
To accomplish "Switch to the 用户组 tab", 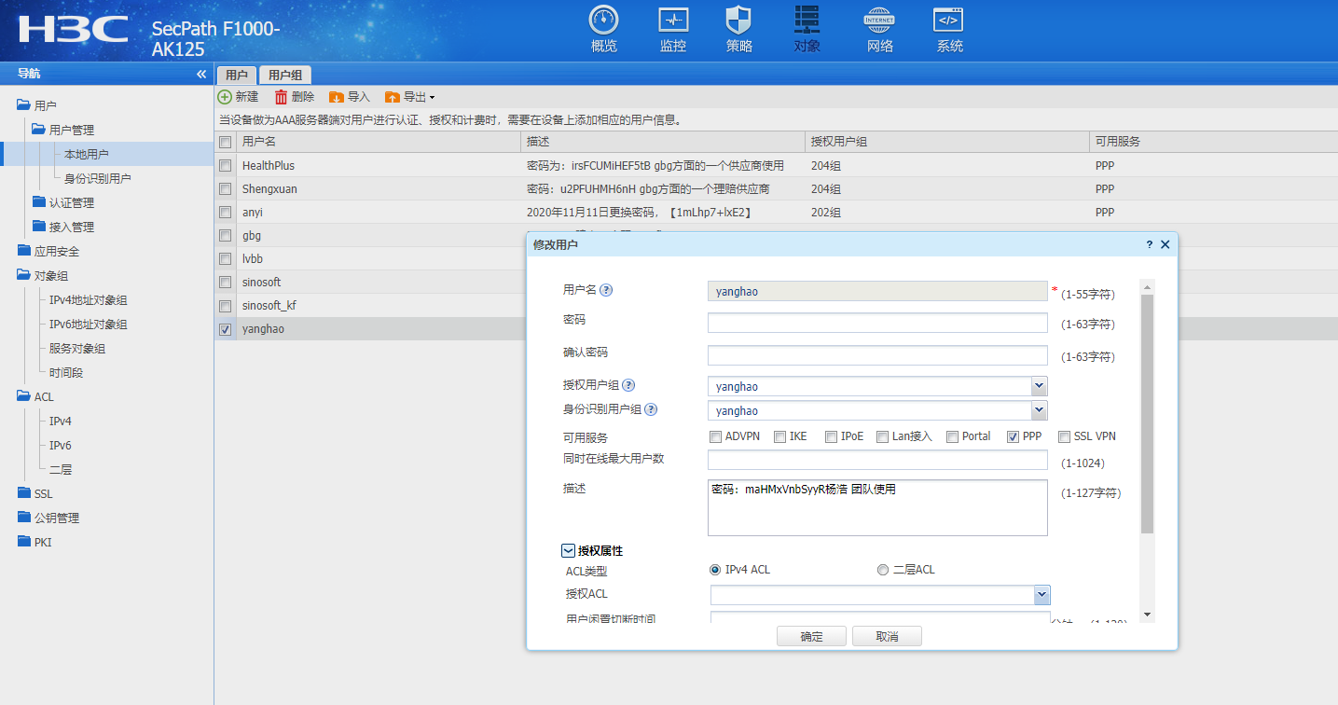I will point(284,76).
